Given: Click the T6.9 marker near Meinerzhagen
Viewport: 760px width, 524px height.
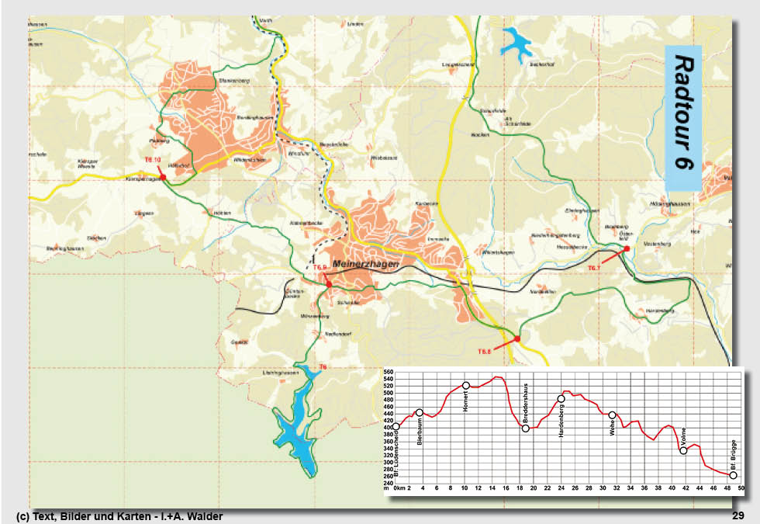Looking at the screenshot, I should 329,284.
